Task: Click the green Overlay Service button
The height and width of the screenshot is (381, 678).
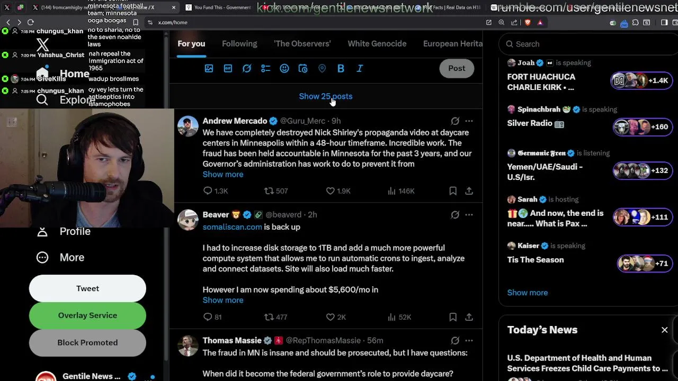Action: pos(87,315)
